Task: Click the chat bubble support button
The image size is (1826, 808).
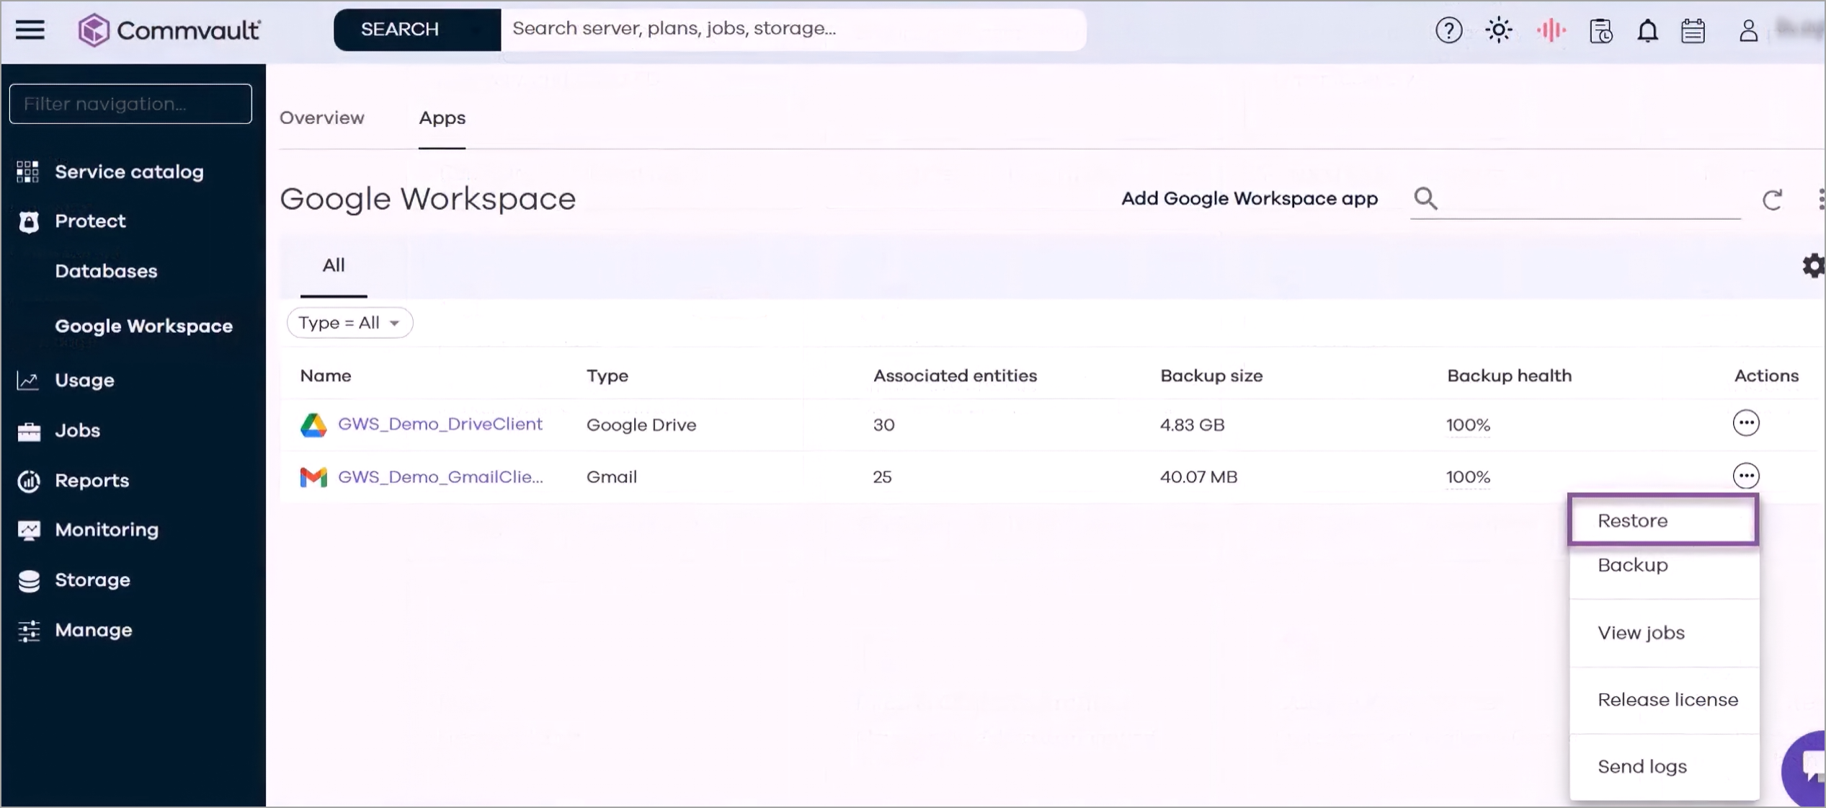Action: [x=1812, y=766]
